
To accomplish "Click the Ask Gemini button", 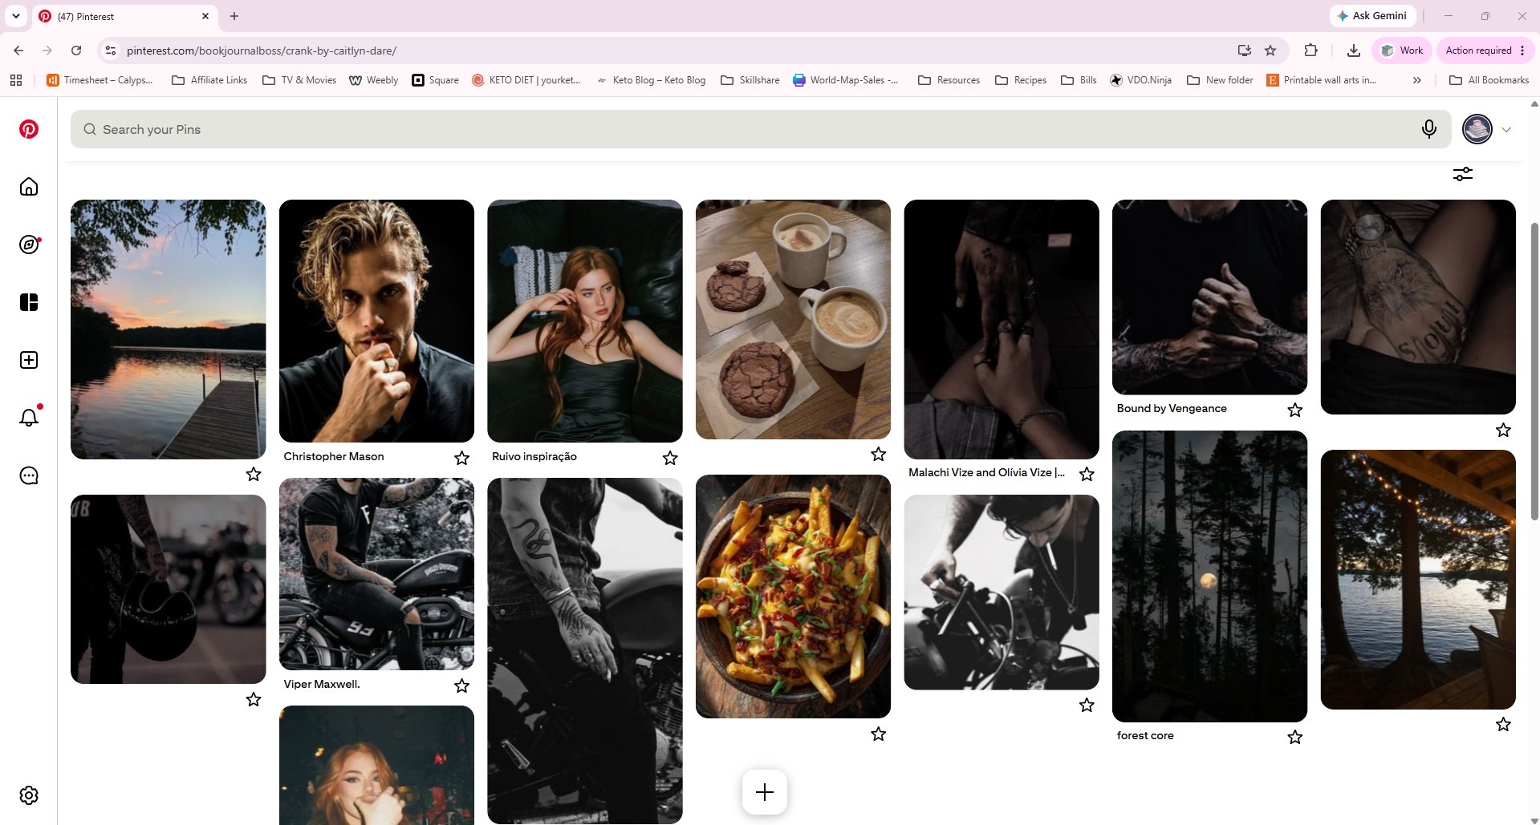I will [1371, 15].
